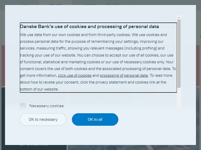Accept all cookies with OK to all
This screenshot has height=150, width=201.
click(x=95, y=119)
